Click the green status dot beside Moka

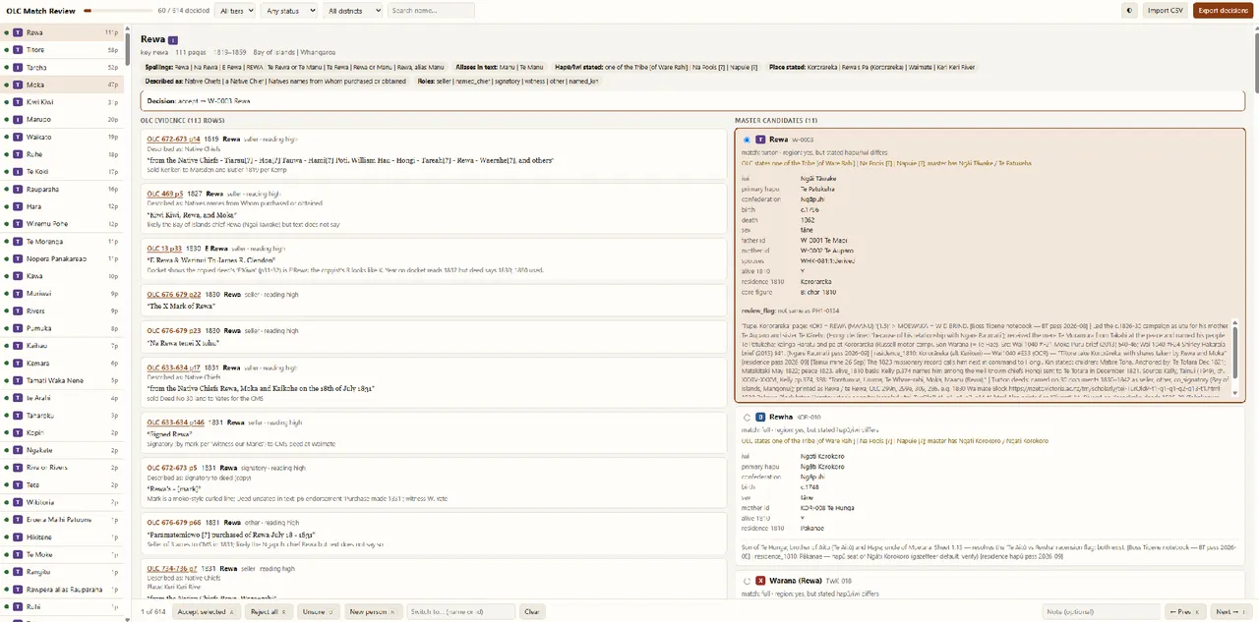click(6, 85)
